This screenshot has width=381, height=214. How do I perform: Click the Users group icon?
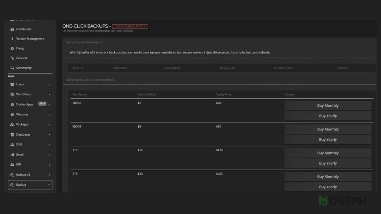pos(12,84)
